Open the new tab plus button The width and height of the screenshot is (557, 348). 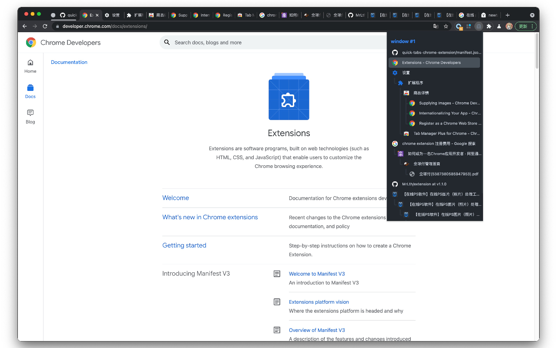click(507, 15)
